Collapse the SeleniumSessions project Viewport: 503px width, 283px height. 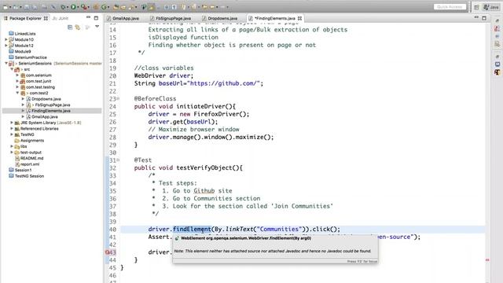point(6,63)
